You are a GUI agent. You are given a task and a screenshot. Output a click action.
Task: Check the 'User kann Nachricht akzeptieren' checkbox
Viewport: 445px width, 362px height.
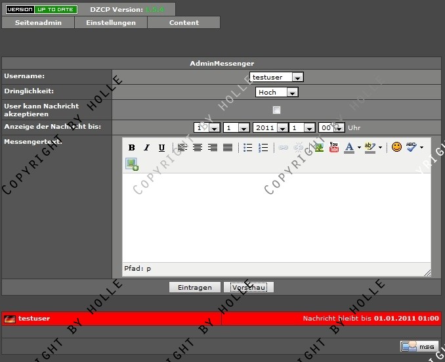(x=276, y=110)
